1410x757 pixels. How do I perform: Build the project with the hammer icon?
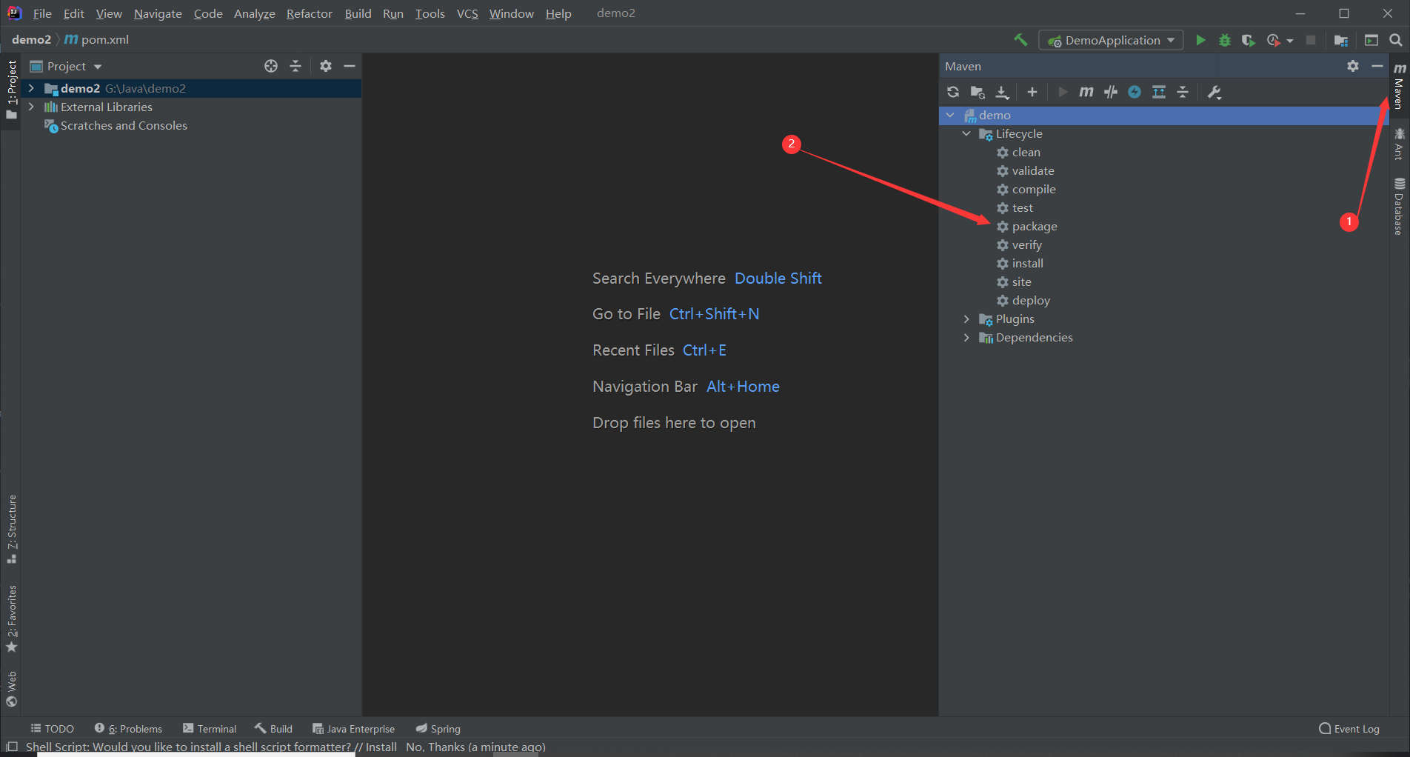(x=1020, y=40)
